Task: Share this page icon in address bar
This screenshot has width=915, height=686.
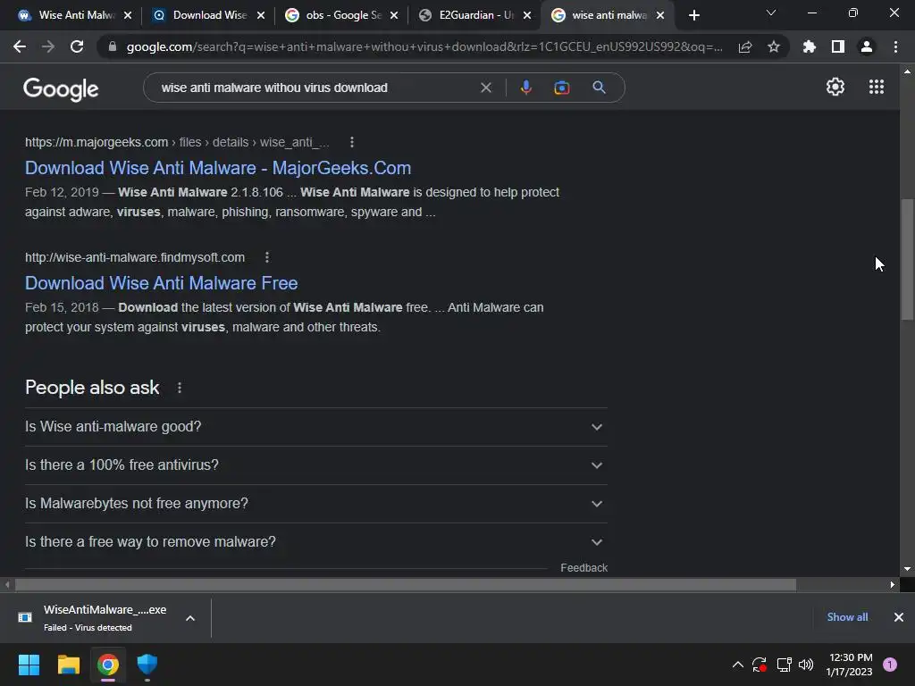Action: coord(745,46)
